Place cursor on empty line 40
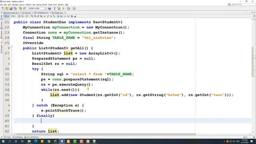256x144 pixels. tap(132, 121)
